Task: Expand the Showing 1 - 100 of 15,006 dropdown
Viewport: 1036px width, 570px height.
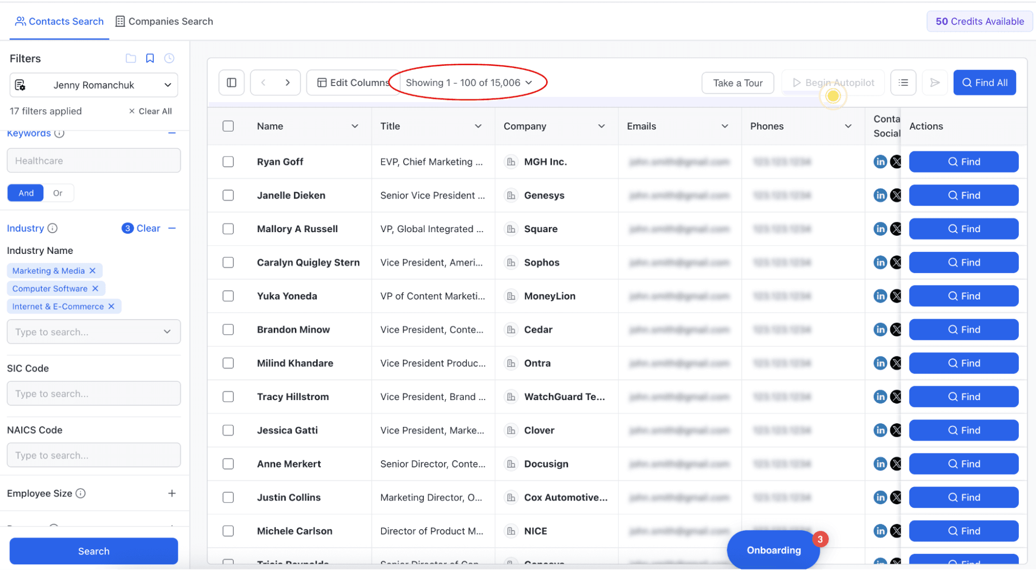Action: [469, 82]
